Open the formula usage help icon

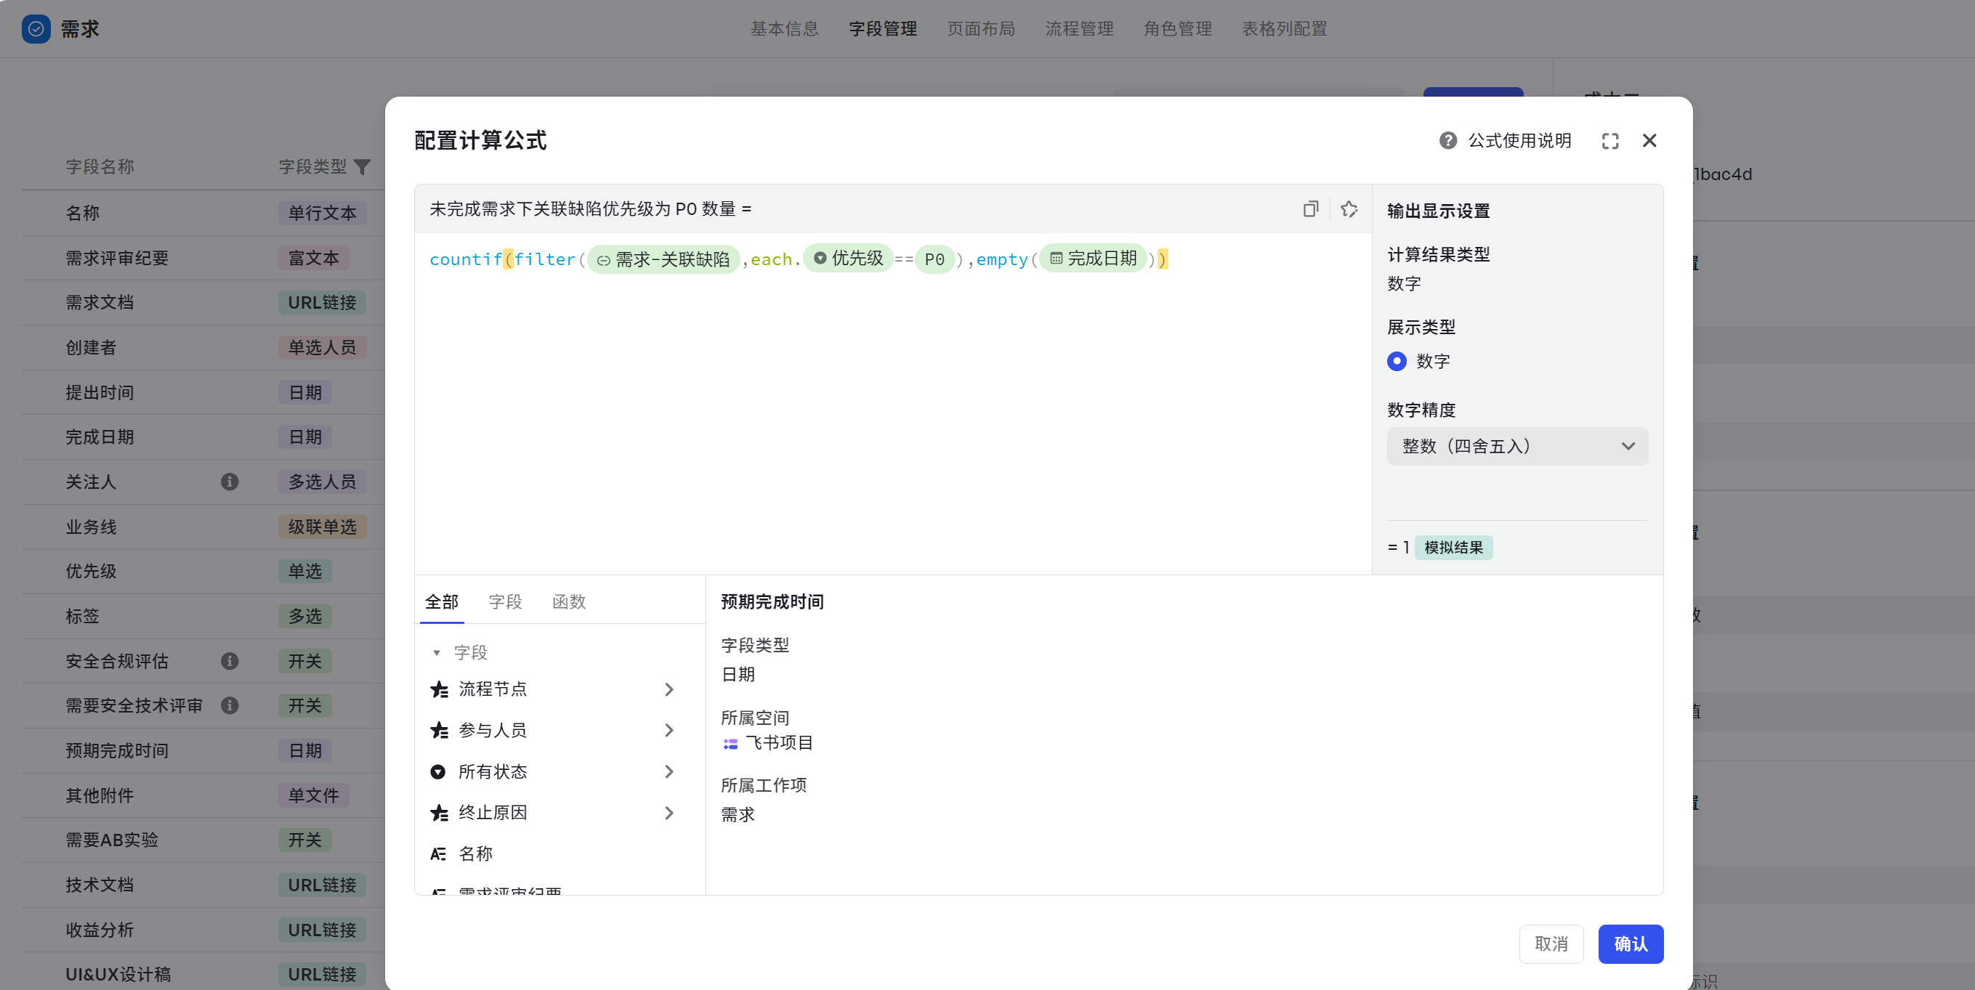coord(1447,141)
